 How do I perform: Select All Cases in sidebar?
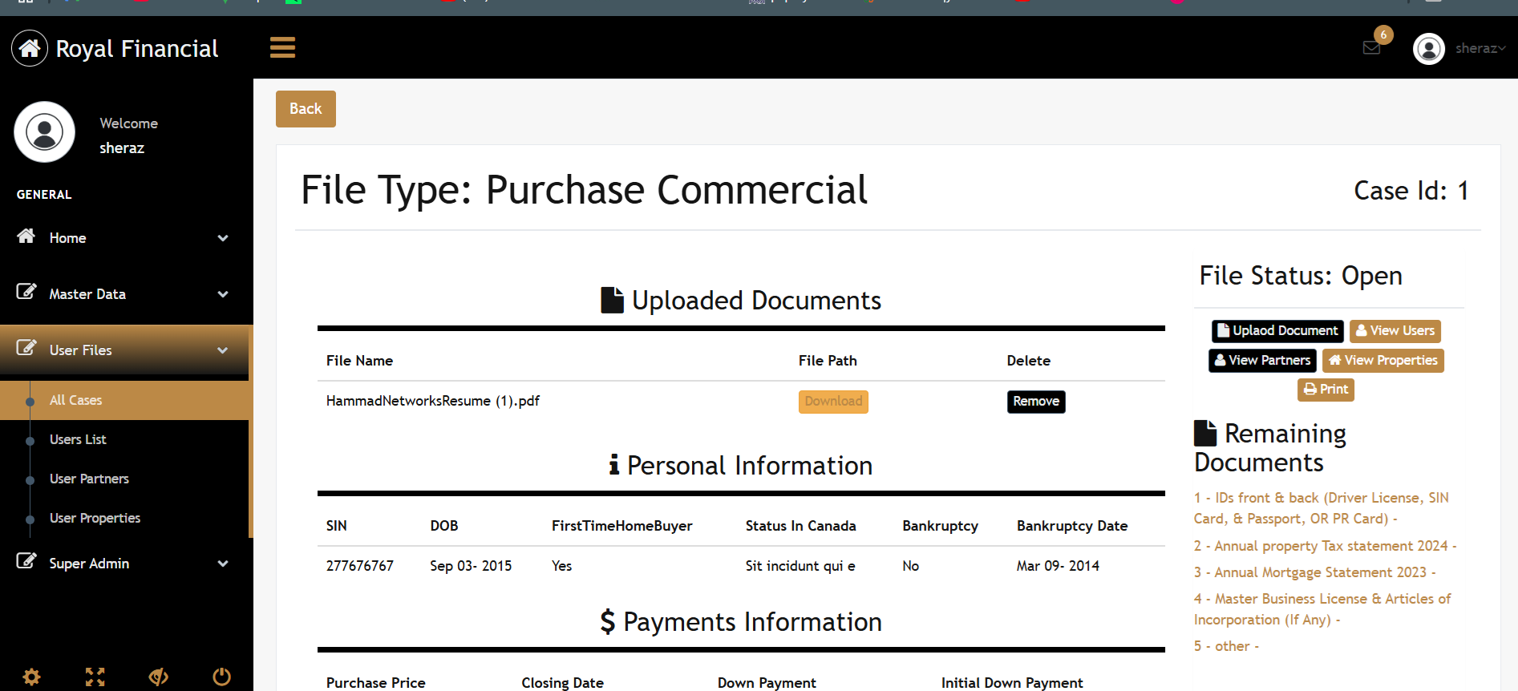tap(76, 400)
